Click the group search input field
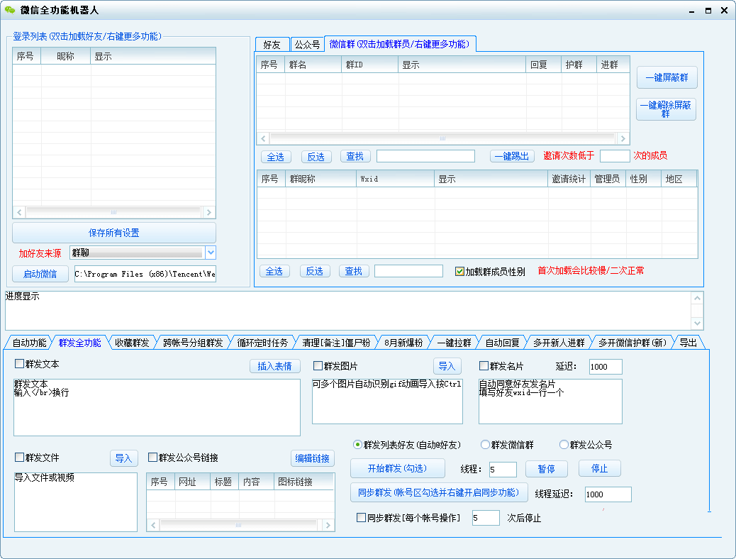This screenshot has height=559, width=736. tap(425, 156)
